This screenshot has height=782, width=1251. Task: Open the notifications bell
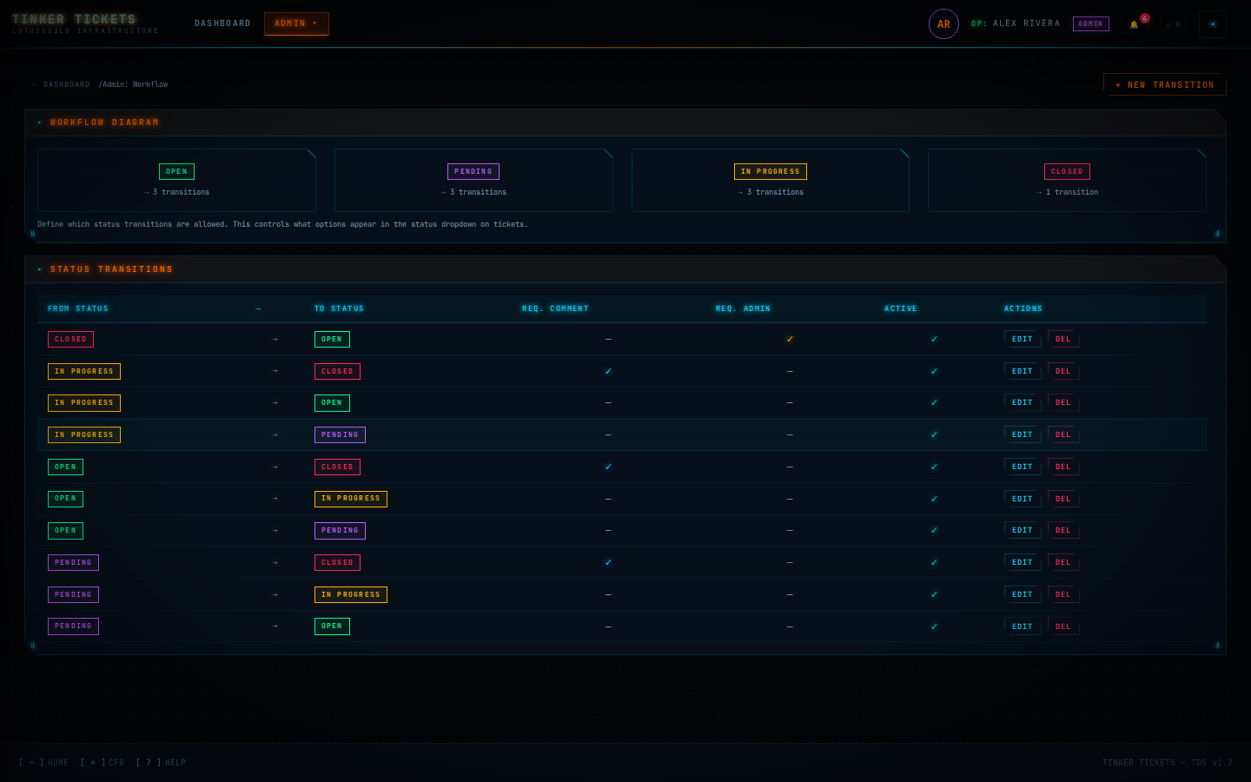[x=1134, y=24]
